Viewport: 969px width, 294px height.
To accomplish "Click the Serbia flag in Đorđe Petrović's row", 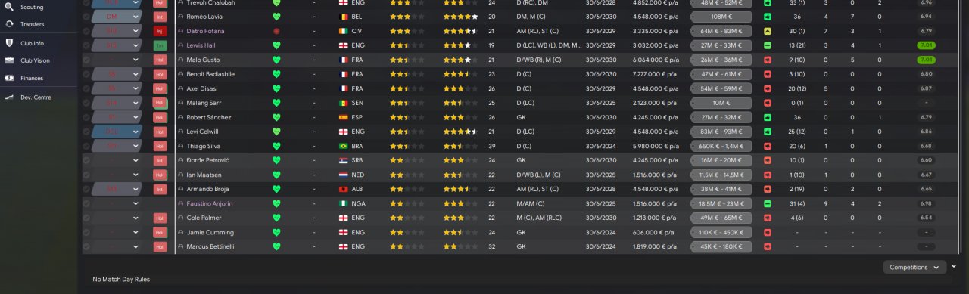I will 344,160.
